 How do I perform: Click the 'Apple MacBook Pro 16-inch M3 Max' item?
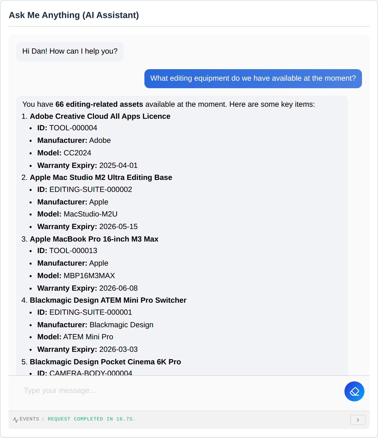(94, 239)
